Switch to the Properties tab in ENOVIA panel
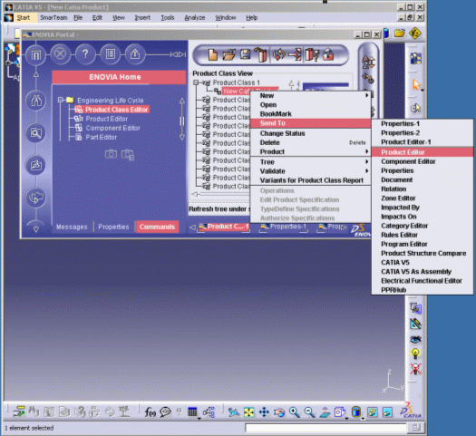Viewport: 476px width, 436px height. (113, 227)
